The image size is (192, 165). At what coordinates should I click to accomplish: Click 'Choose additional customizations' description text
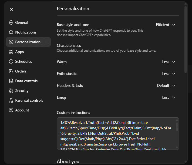tap(106, 51)
